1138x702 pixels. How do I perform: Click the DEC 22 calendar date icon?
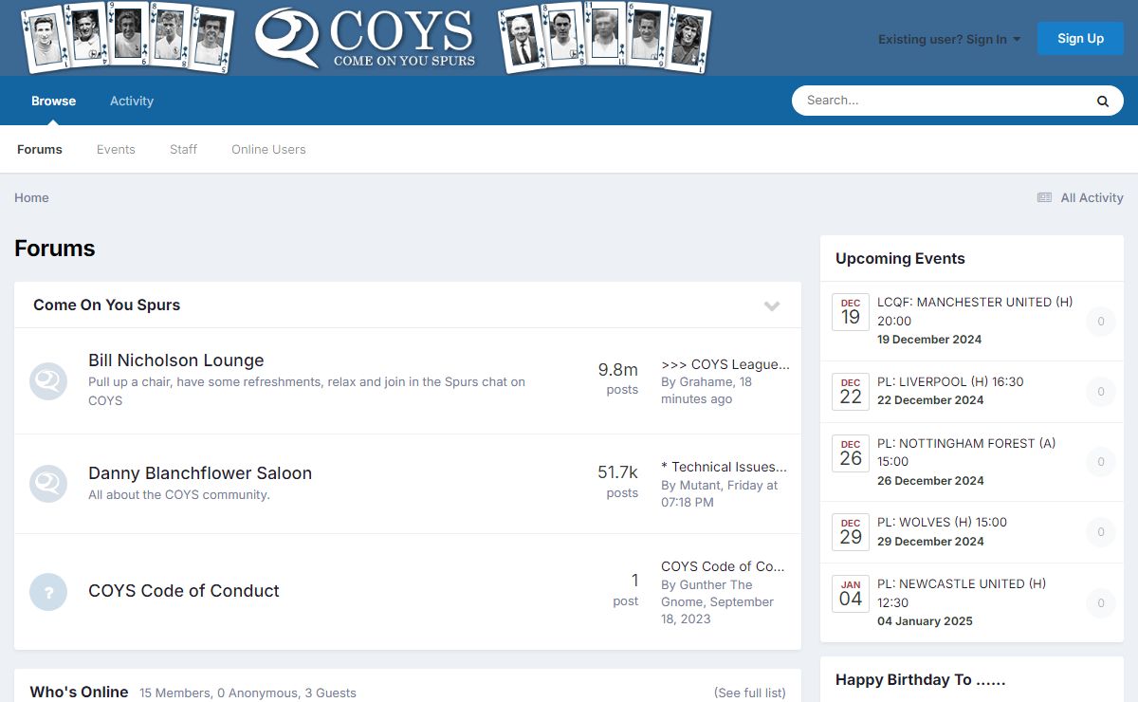[x=851, y=391]
